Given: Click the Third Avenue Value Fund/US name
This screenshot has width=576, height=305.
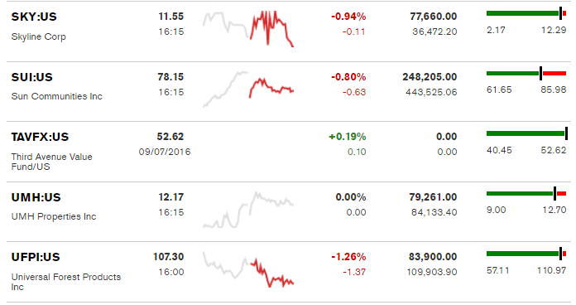Looking at the screenshot, I should pos(52,162).
